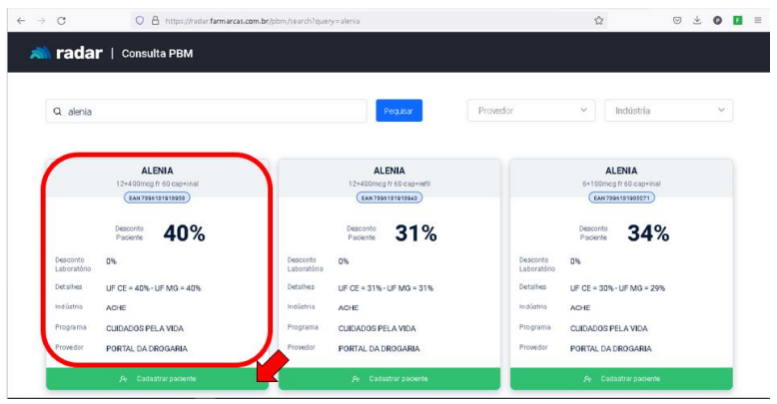Viewport: 777px width, 404px height.
Task: Click the padlock site security icon
Action: click(155, 21)
